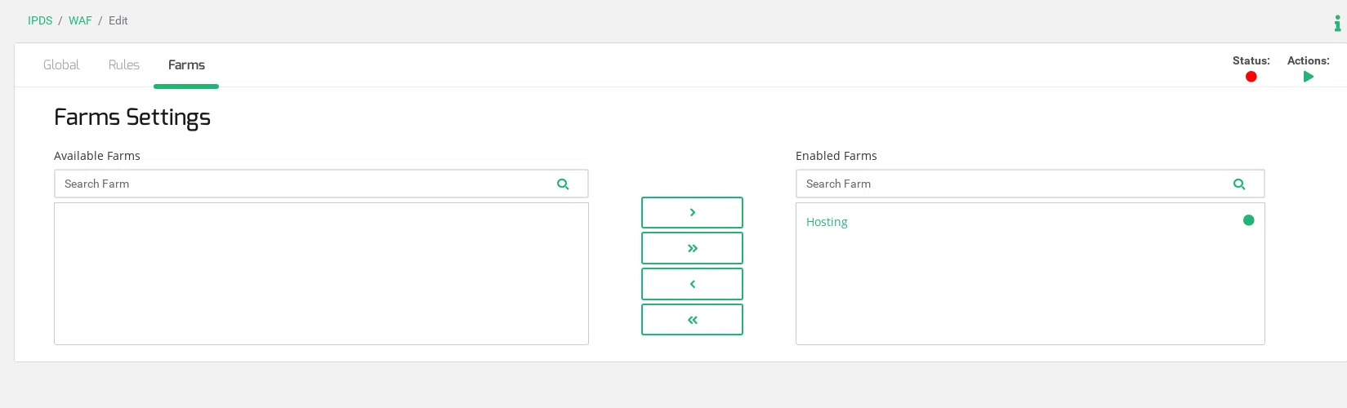Screen dimensions: 1347x408
Task: Click inside the empty Available Farms list
Action: pyautogui.click(x=321, y=273)
